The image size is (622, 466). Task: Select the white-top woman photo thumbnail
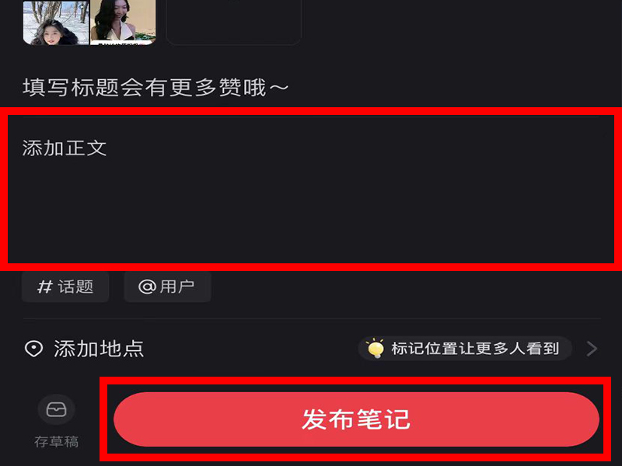click(x=123, y=23)
